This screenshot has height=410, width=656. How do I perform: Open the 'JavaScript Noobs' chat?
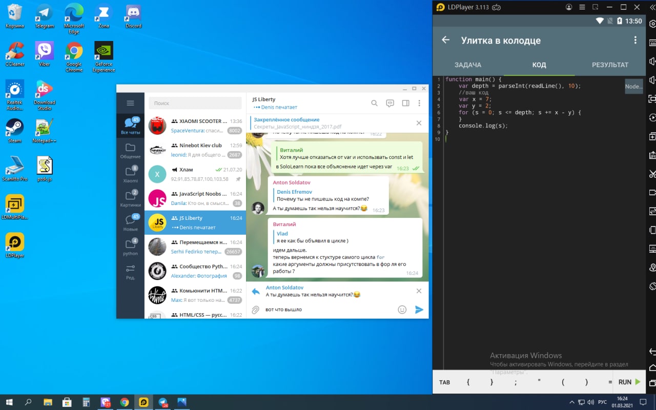pyautogui.click(x=195, y=198)
